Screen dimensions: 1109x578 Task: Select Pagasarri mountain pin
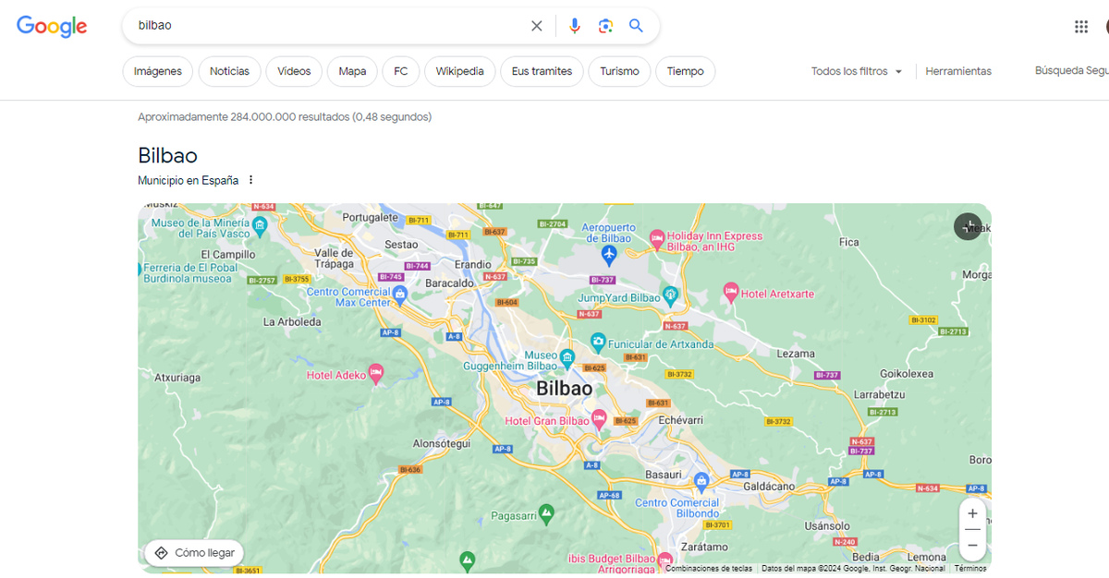click(x=546, y=512)
